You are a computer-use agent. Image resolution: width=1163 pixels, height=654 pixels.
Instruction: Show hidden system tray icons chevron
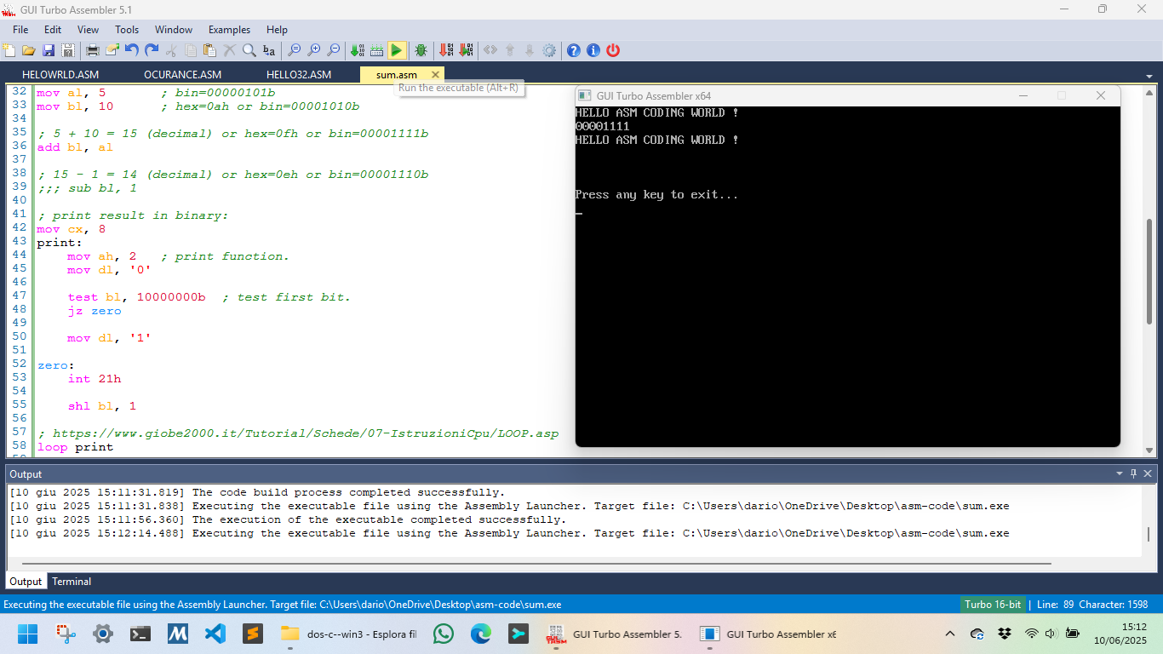(x=950, y=634)
